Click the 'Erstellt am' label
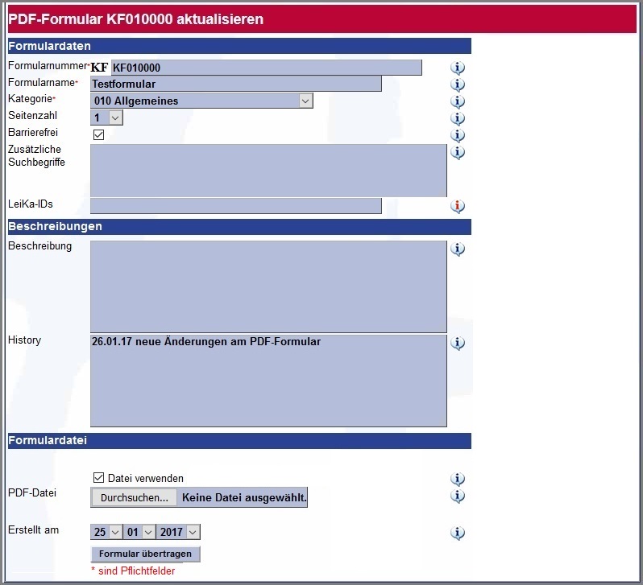 coord(33,529)
